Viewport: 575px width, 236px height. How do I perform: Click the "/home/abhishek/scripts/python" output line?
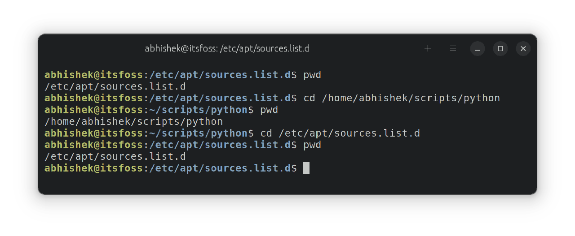pos(133,121)
